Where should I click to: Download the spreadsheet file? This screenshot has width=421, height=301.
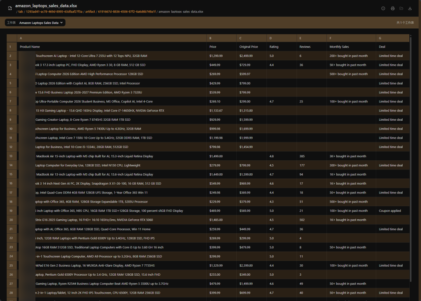coord(410,8)
